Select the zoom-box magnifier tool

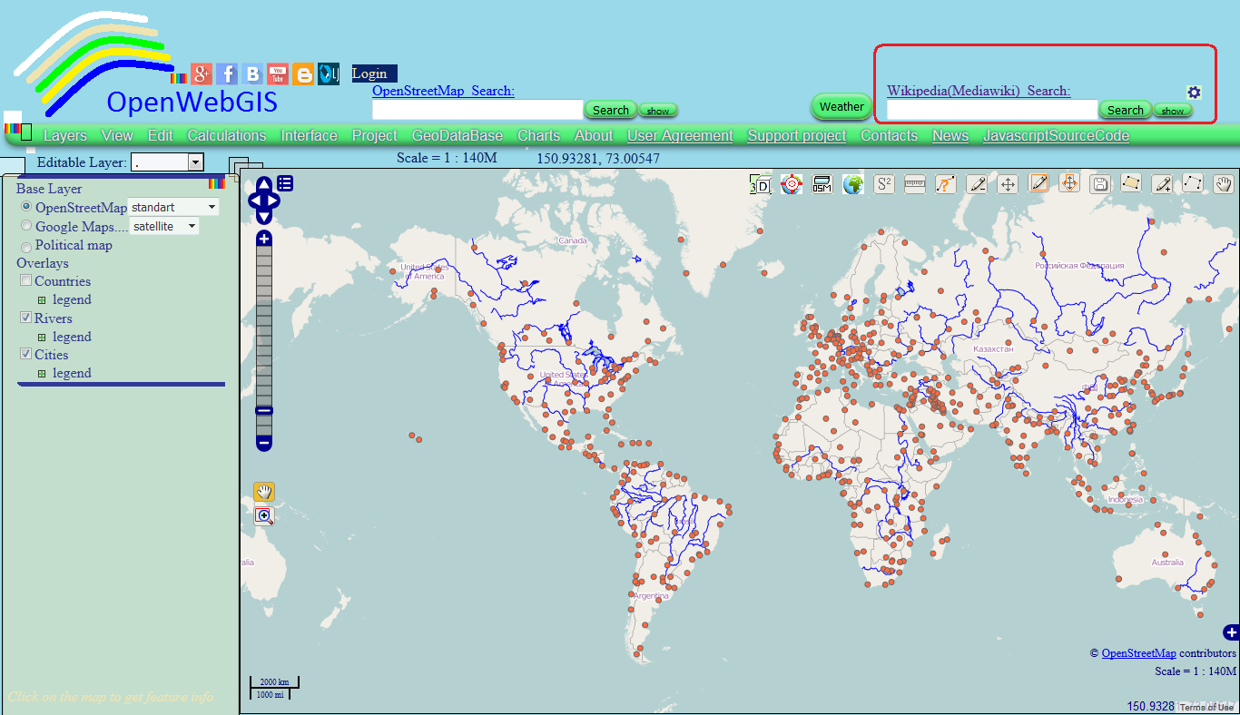click(x=263, y=515)
